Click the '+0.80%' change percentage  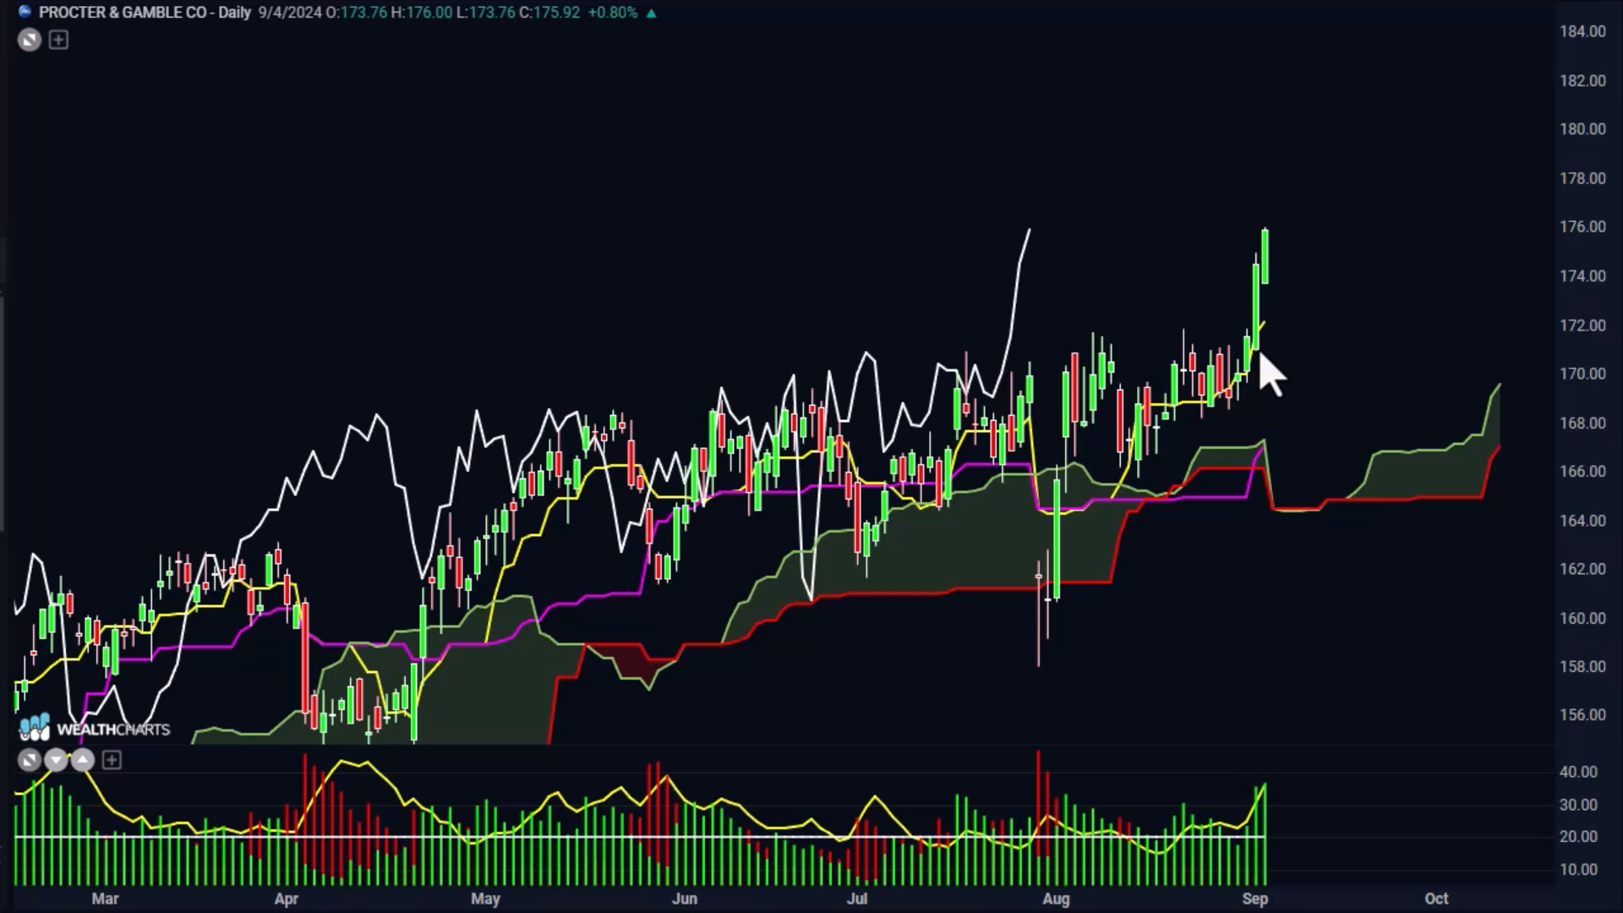[x=613, y=13]
